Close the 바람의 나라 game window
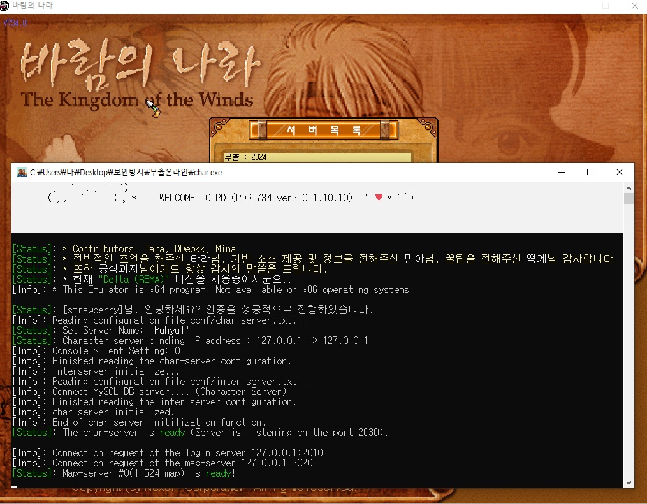Image resolution: width=647 pixels, height=504 pixels. click(635, 6)
